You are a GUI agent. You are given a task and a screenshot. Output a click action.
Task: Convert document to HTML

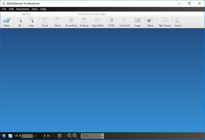(x=111, y=21)
